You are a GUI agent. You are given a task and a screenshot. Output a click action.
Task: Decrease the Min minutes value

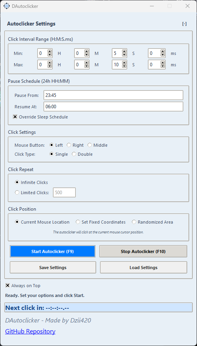[87, 55]
